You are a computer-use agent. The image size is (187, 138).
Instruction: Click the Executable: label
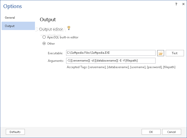point(55,53)
